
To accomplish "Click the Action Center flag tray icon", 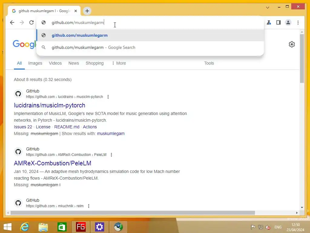I will [x=253, y=227].
